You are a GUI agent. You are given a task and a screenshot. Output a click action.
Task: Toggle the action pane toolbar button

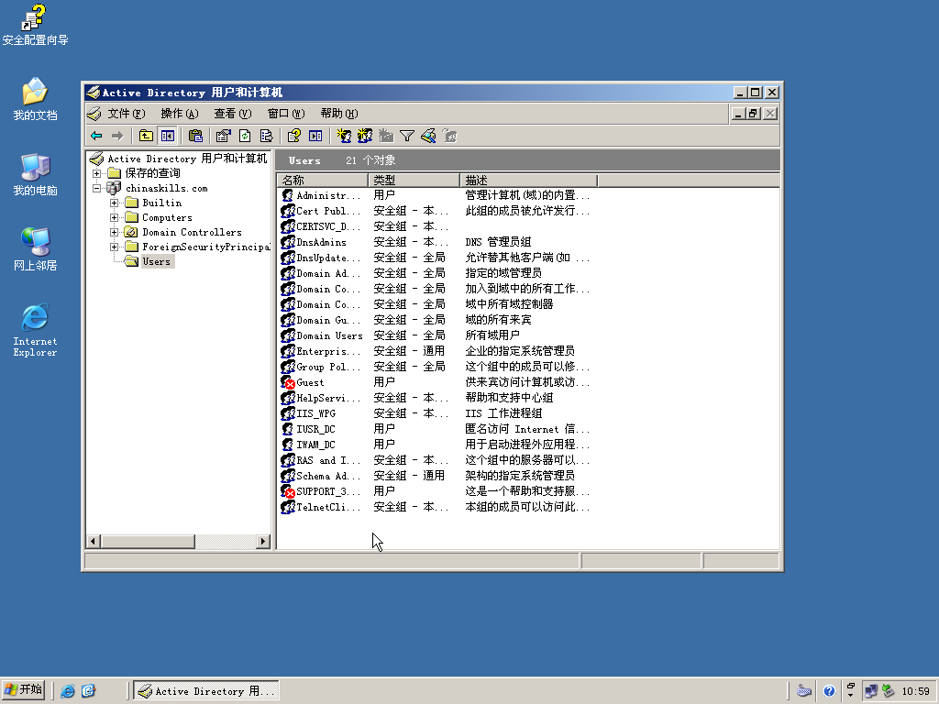click(x=315, y=136)
